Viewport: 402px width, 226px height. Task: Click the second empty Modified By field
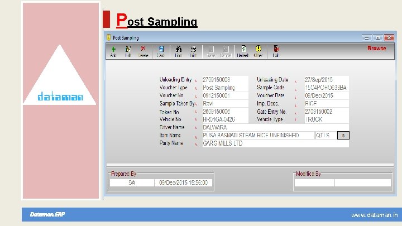[x=363, y=182]
